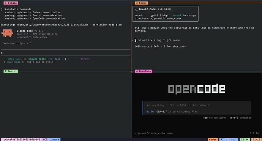Click '100% context left' status in Codex
Screen dimensions: 262x141
click(x=147, y=46)
